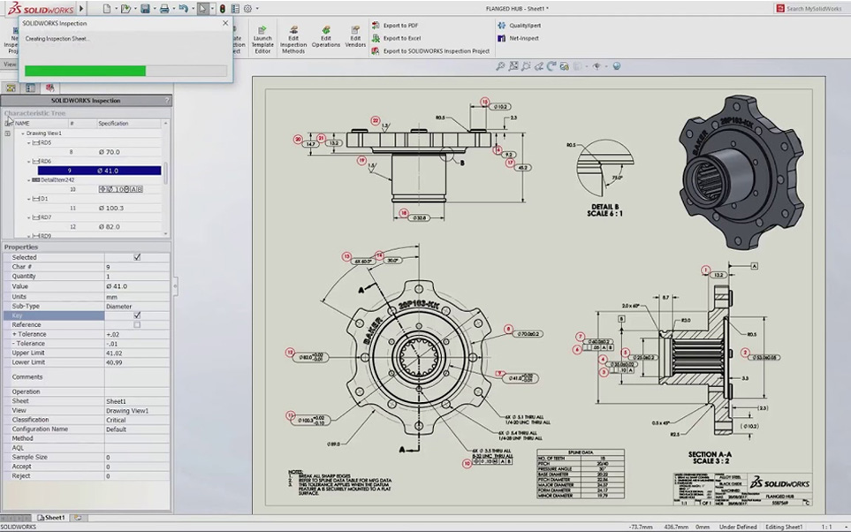Screen dimensions: 851x532
Task: Click the Apply Scene globe icon
Action: (617, 66)
